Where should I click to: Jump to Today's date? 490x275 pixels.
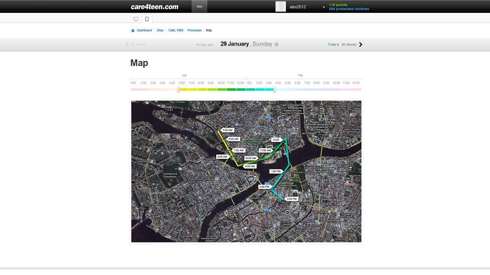[332, 44]
